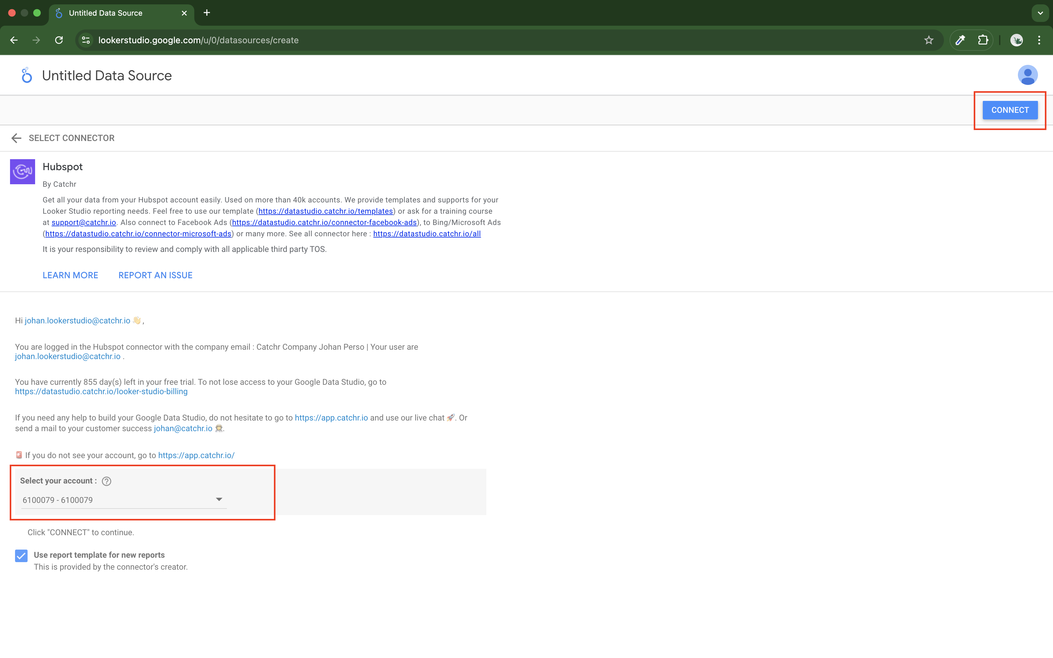Click the johan@catchr.io email link
The width and height of the screenshot is (1053, 658).
coord(183,428)
